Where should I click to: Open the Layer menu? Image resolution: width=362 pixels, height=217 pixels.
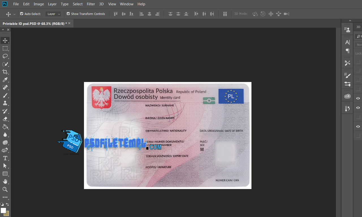(x=52, y=4)
